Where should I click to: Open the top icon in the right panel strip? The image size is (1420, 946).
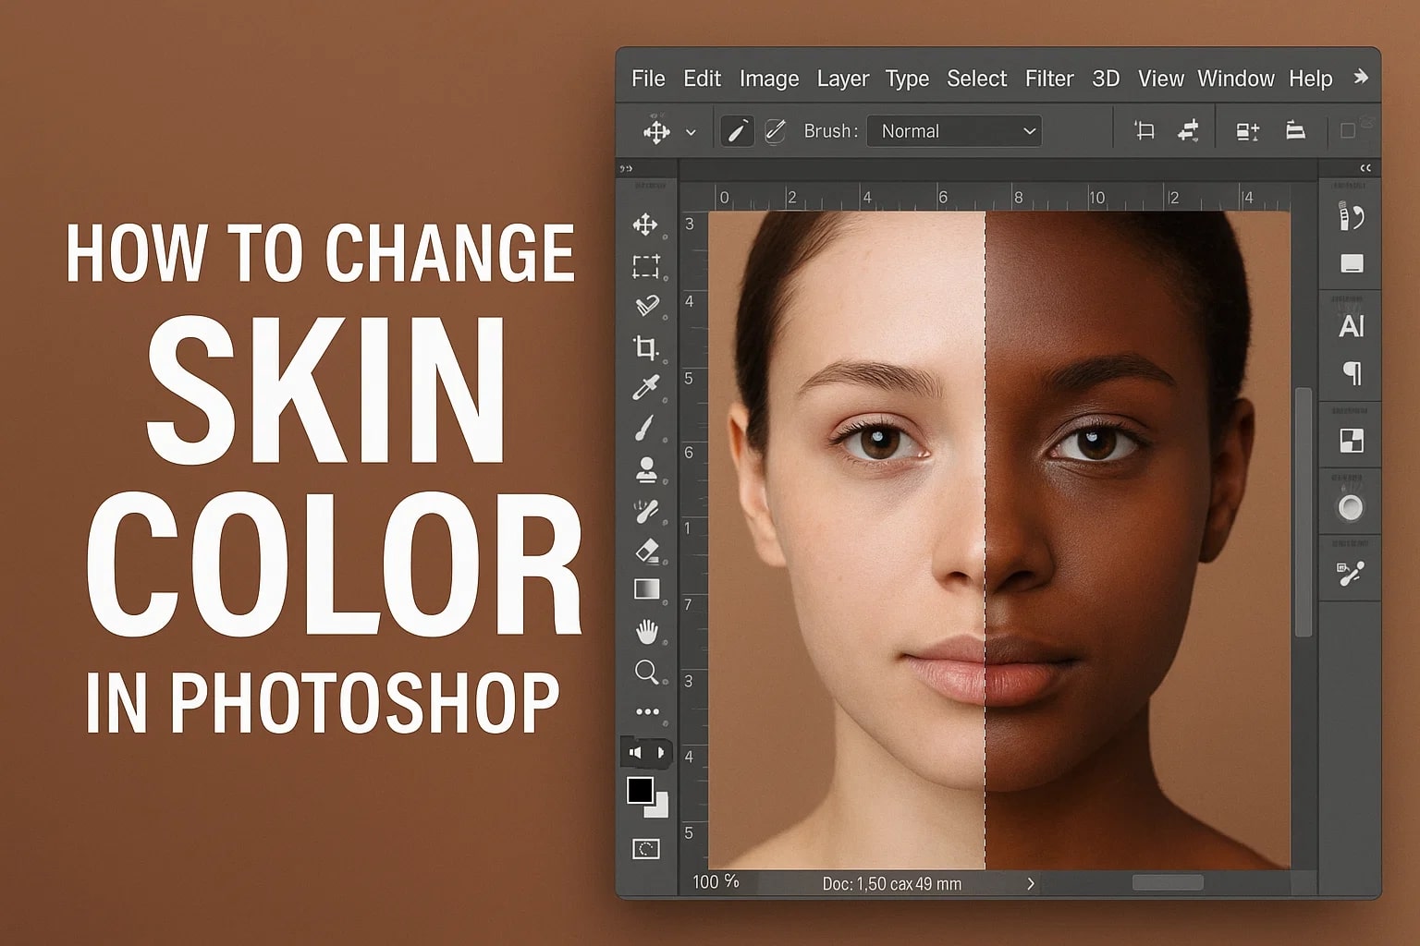1351,217
